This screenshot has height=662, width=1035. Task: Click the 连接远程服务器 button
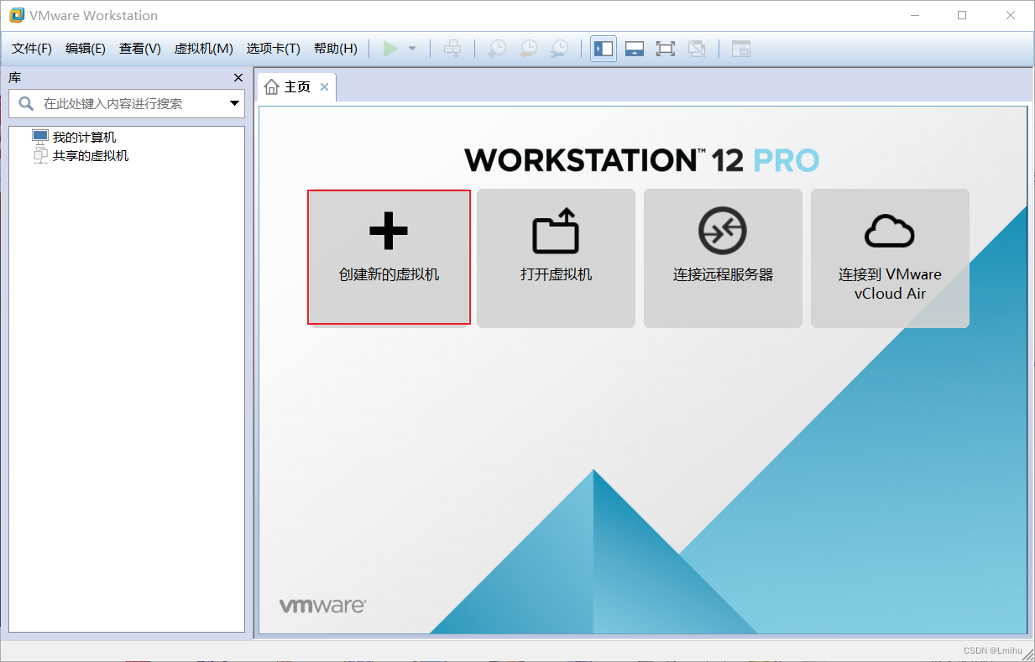point(723,258)
